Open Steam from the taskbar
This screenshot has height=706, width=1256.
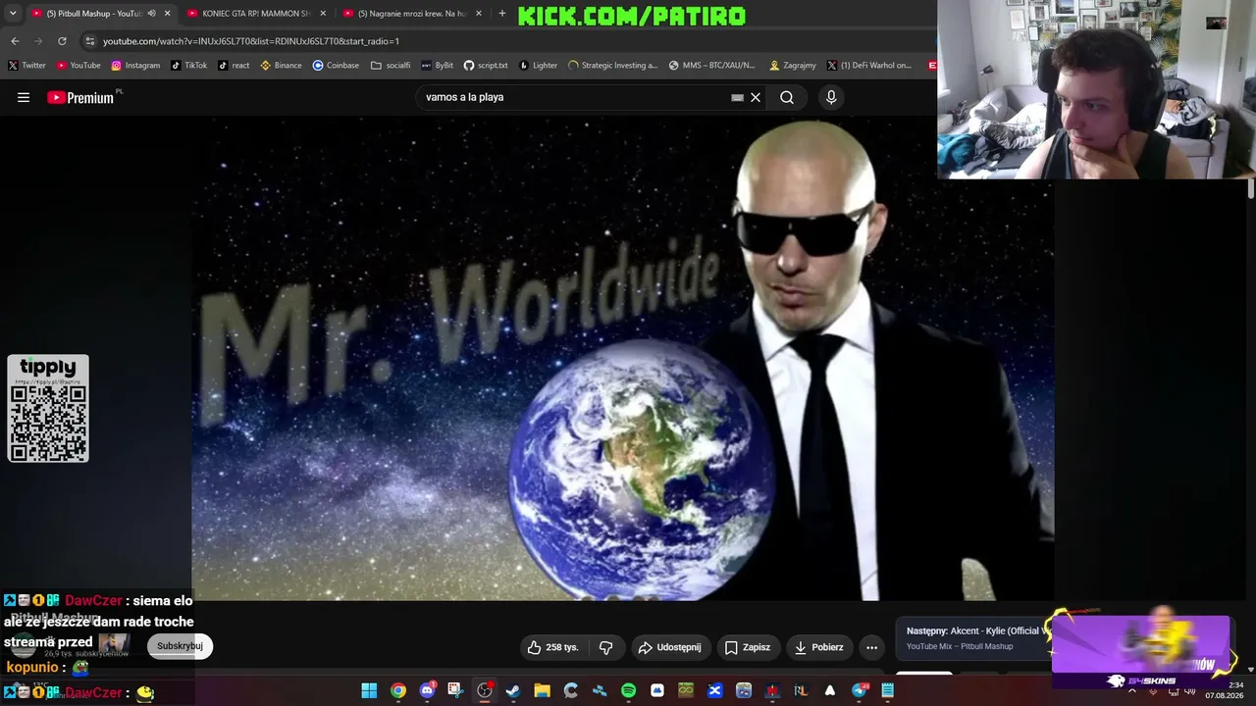pyautogui.click(x=513, y=690)
